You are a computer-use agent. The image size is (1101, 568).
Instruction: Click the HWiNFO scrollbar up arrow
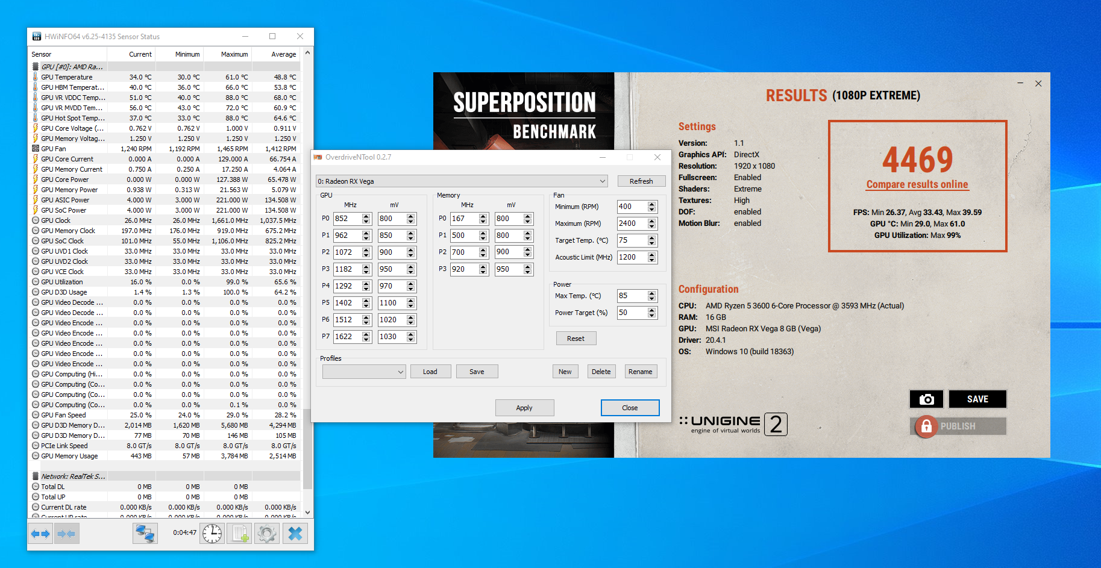click(x=307, y=53)
